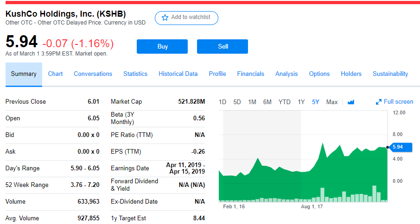
Task: Click the 52 Week Range value 3.76 - 7.20
Action: (85, 185)
